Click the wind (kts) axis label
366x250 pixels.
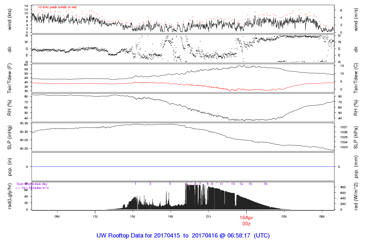click(10, 20)
